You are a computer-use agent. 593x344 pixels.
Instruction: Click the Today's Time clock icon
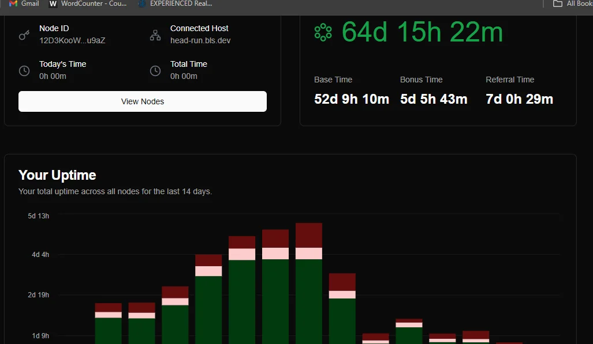[24, 71]
